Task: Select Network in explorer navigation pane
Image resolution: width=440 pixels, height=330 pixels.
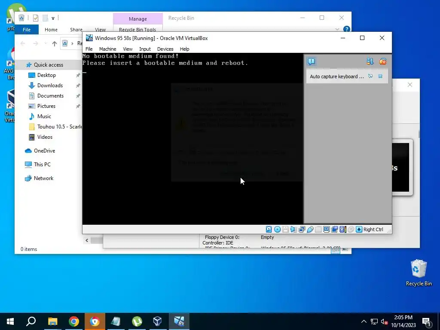Action: click(x=43, y=178)
